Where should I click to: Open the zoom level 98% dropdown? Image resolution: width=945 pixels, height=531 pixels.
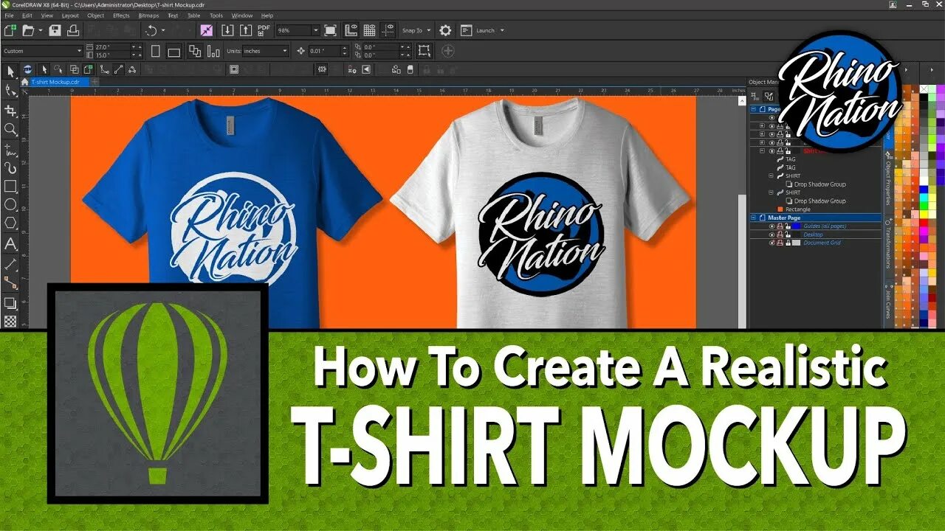[x=316, y=30]
